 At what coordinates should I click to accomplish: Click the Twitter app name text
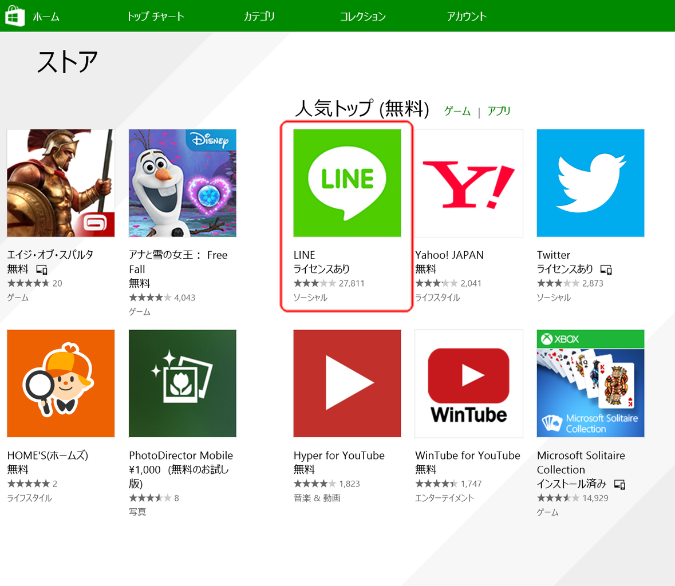[554, 255]
